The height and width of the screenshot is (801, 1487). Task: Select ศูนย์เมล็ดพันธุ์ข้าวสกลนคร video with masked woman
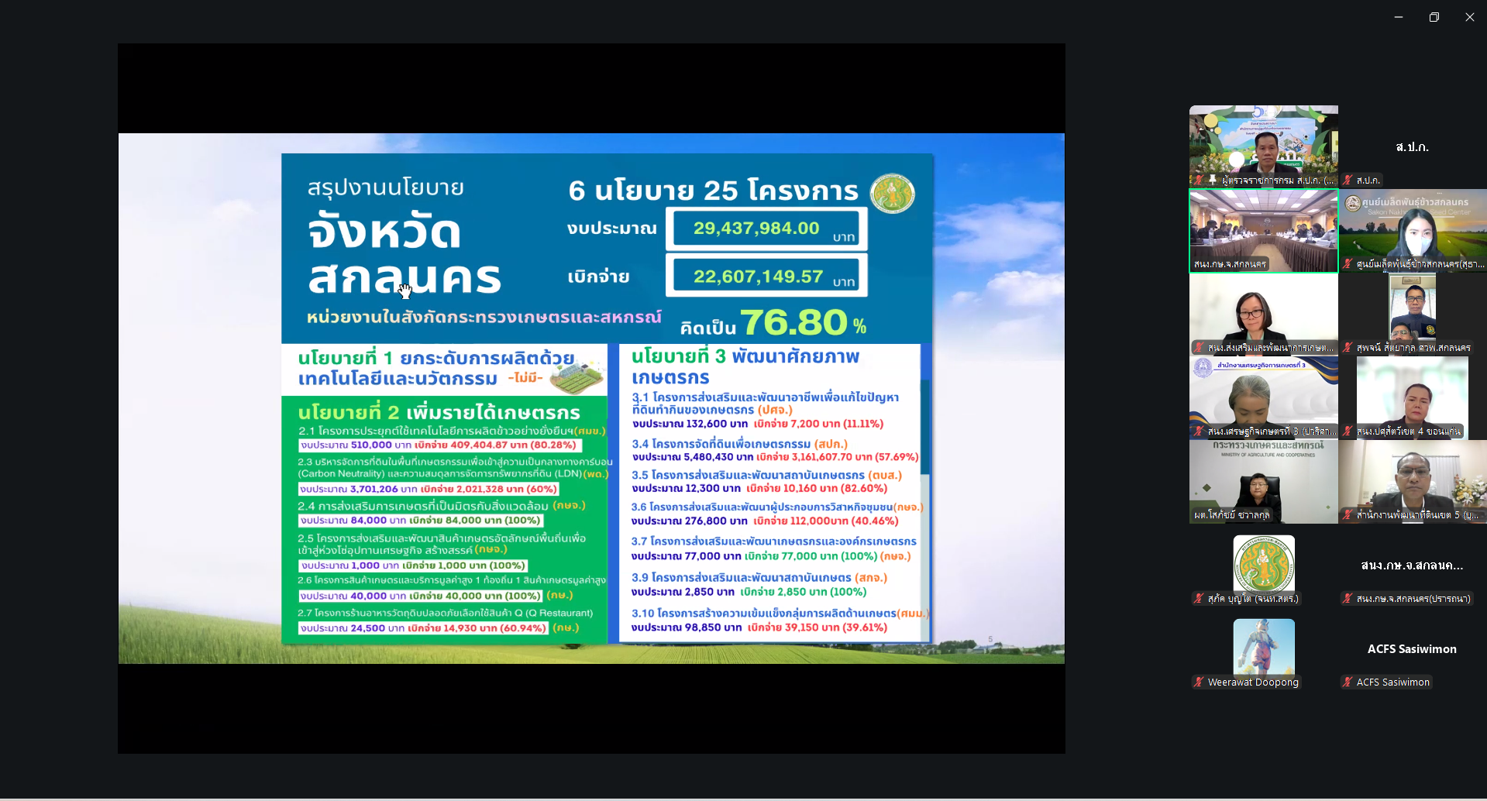(x=1413, y=231)
